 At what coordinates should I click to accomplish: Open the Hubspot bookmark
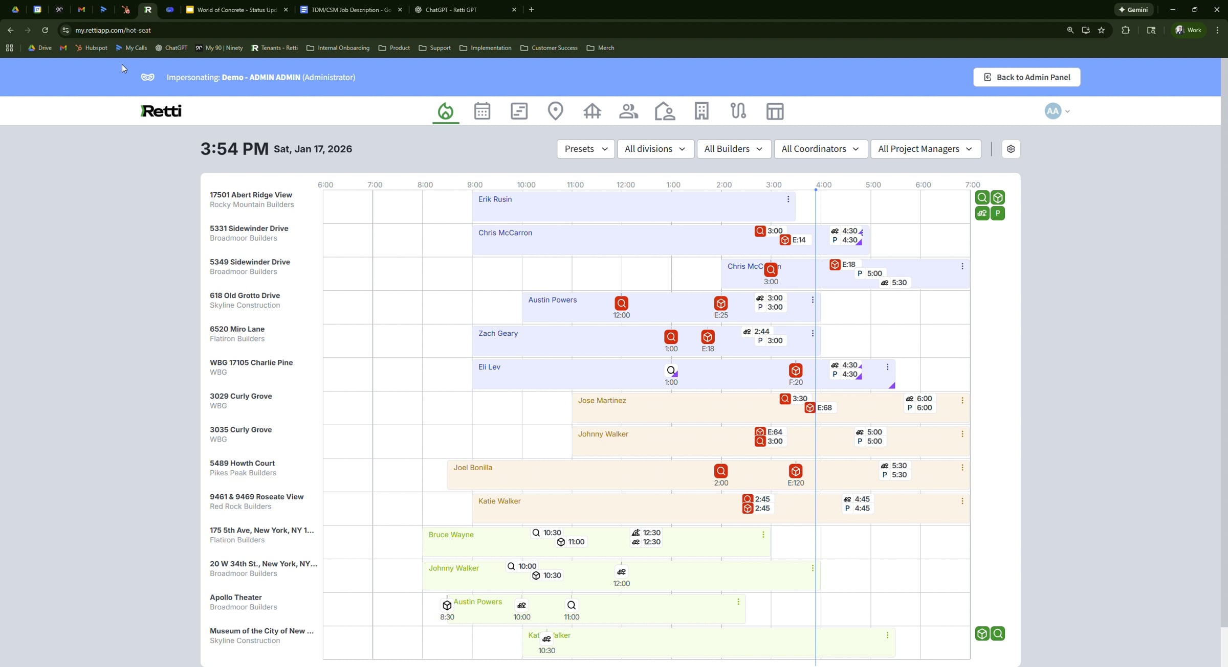pos(91,48)
